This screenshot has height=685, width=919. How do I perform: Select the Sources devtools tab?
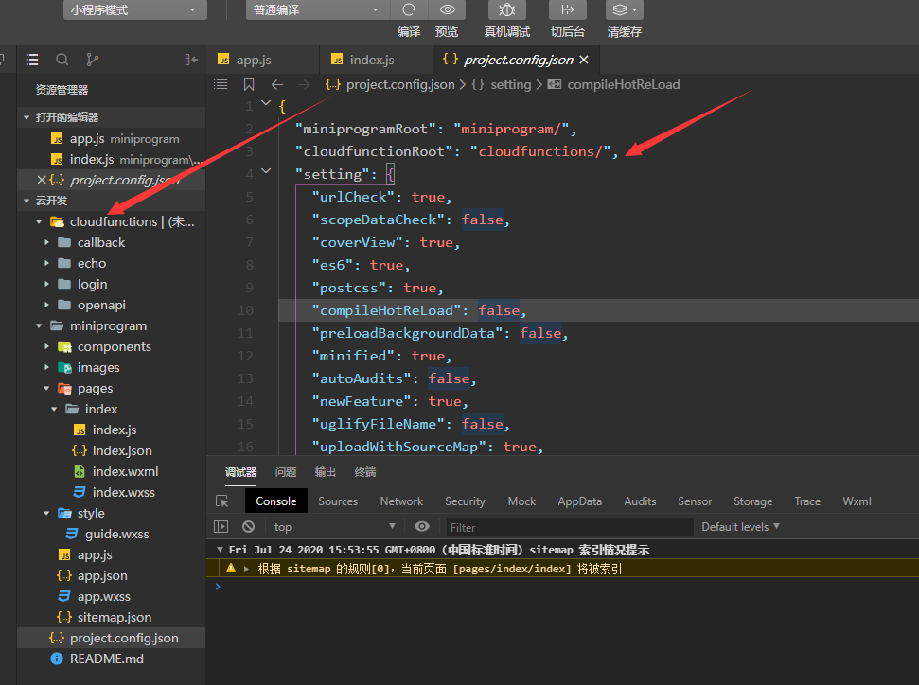(x=338, y=501)
